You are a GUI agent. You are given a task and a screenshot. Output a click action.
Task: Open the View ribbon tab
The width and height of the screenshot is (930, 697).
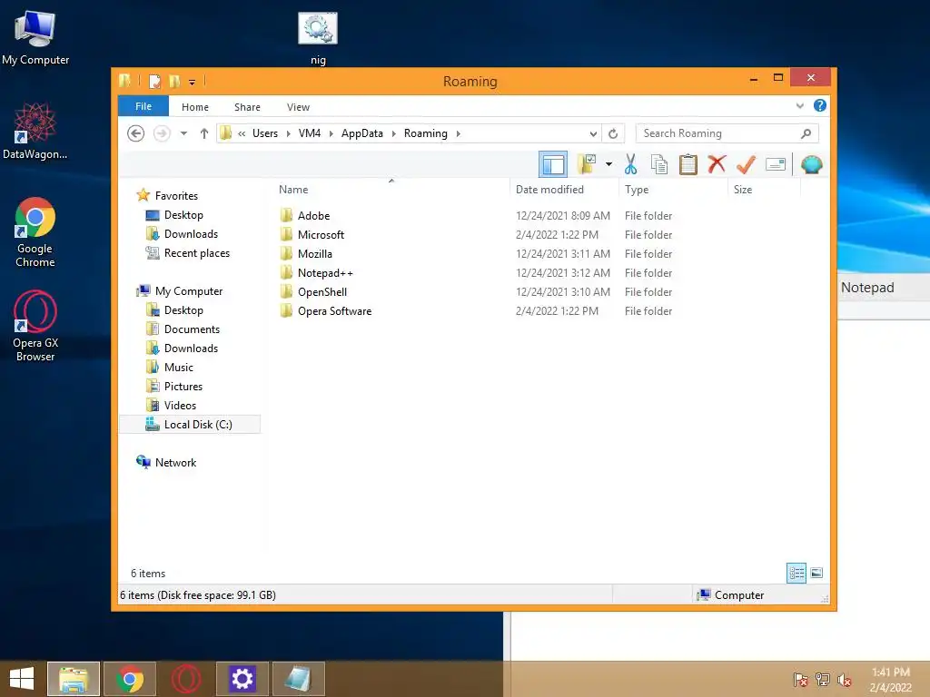click(298, 107)
